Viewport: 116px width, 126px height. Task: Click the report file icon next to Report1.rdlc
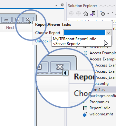[x=85, y=108]
